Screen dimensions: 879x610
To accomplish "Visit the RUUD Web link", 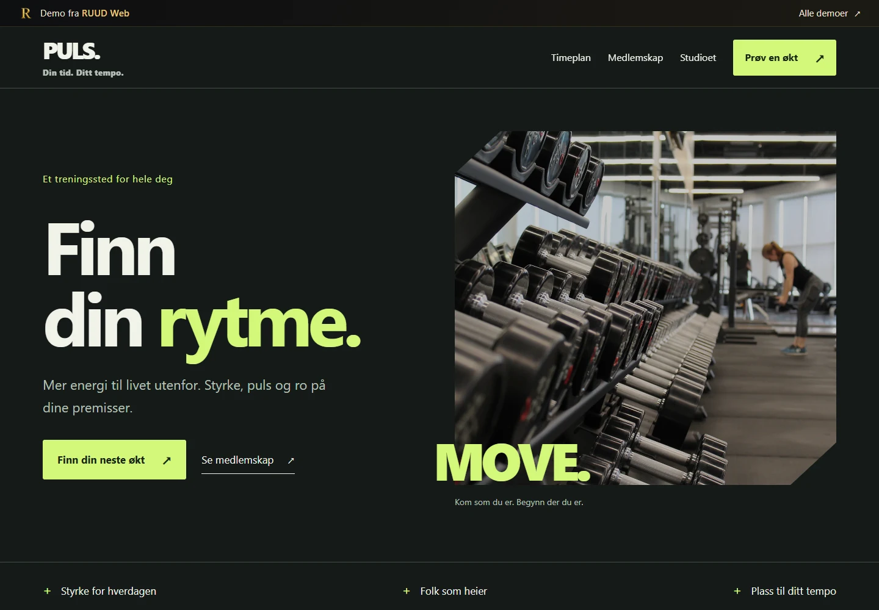I will (106, 13).
